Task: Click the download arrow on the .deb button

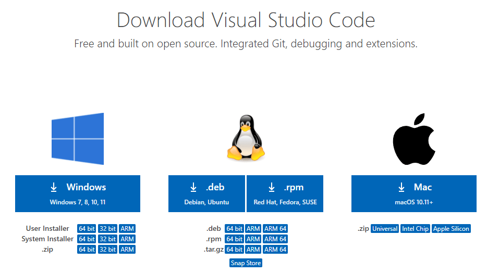Action: click(x=193, y=187)
